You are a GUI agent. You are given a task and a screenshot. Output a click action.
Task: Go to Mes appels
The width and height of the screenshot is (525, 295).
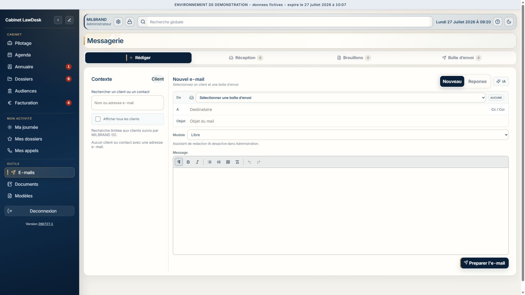pyautogui.click(x=39, y=151)
